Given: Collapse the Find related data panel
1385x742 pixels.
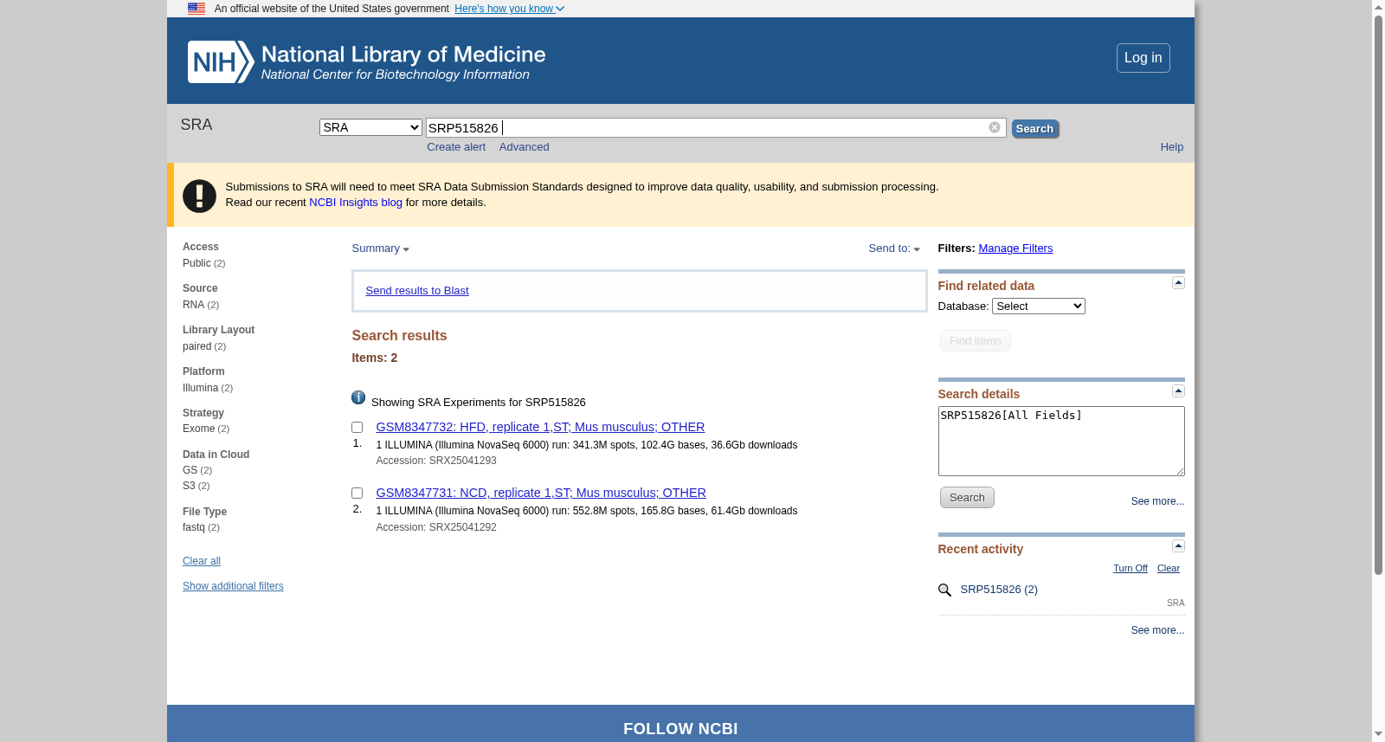Looking at the screenshot, I should [1178, 283].
